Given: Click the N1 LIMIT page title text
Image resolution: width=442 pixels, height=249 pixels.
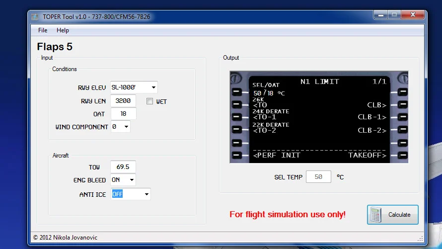Looking at the screenshot, I should (320, 82).
